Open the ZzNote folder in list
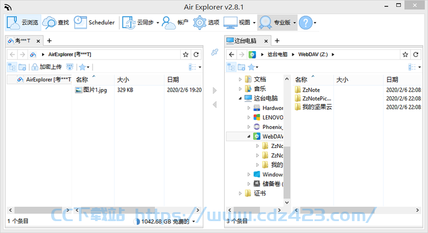The image size is (428, 233). click(x=307, y=90)
